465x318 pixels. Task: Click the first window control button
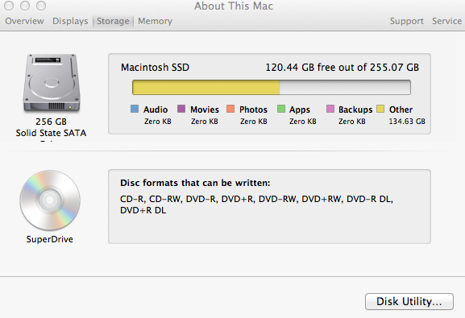9,6
